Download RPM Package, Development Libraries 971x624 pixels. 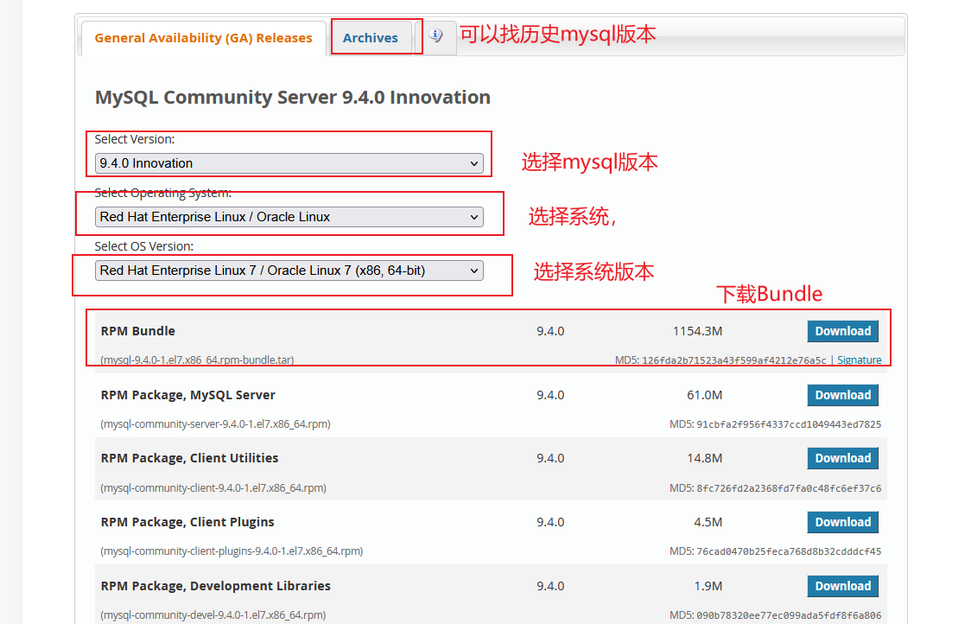pos(842,586)
